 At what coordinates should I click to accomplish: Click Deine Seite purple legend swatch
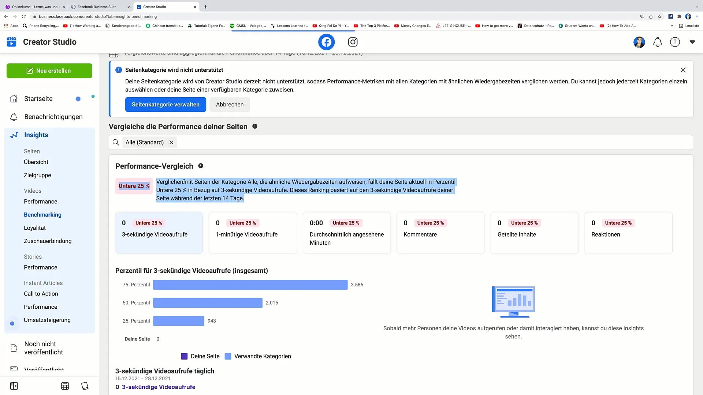(x=184, y=356)
